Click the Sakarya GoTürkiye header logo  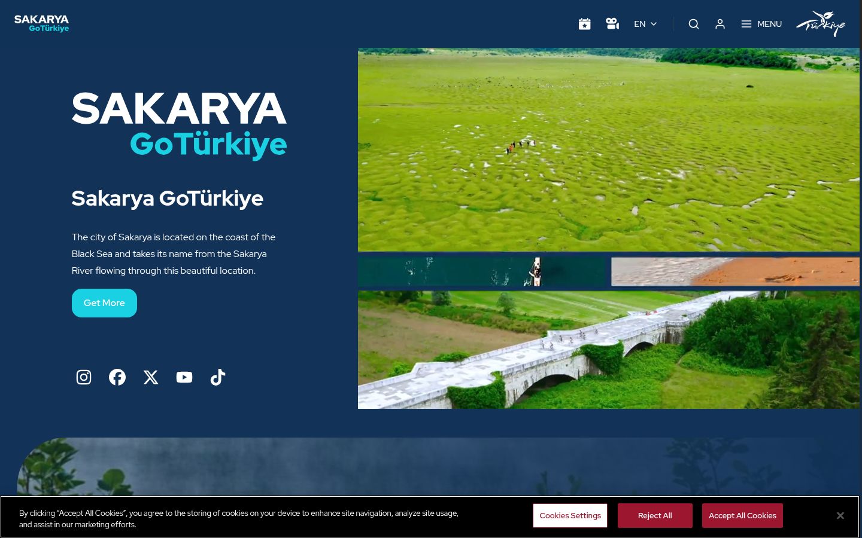point(42,24)
